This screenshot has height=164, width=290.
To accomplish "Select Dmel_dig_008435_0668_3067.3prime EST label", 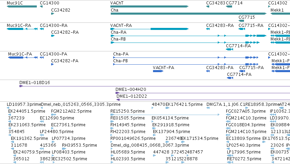I will click(150, 145).
